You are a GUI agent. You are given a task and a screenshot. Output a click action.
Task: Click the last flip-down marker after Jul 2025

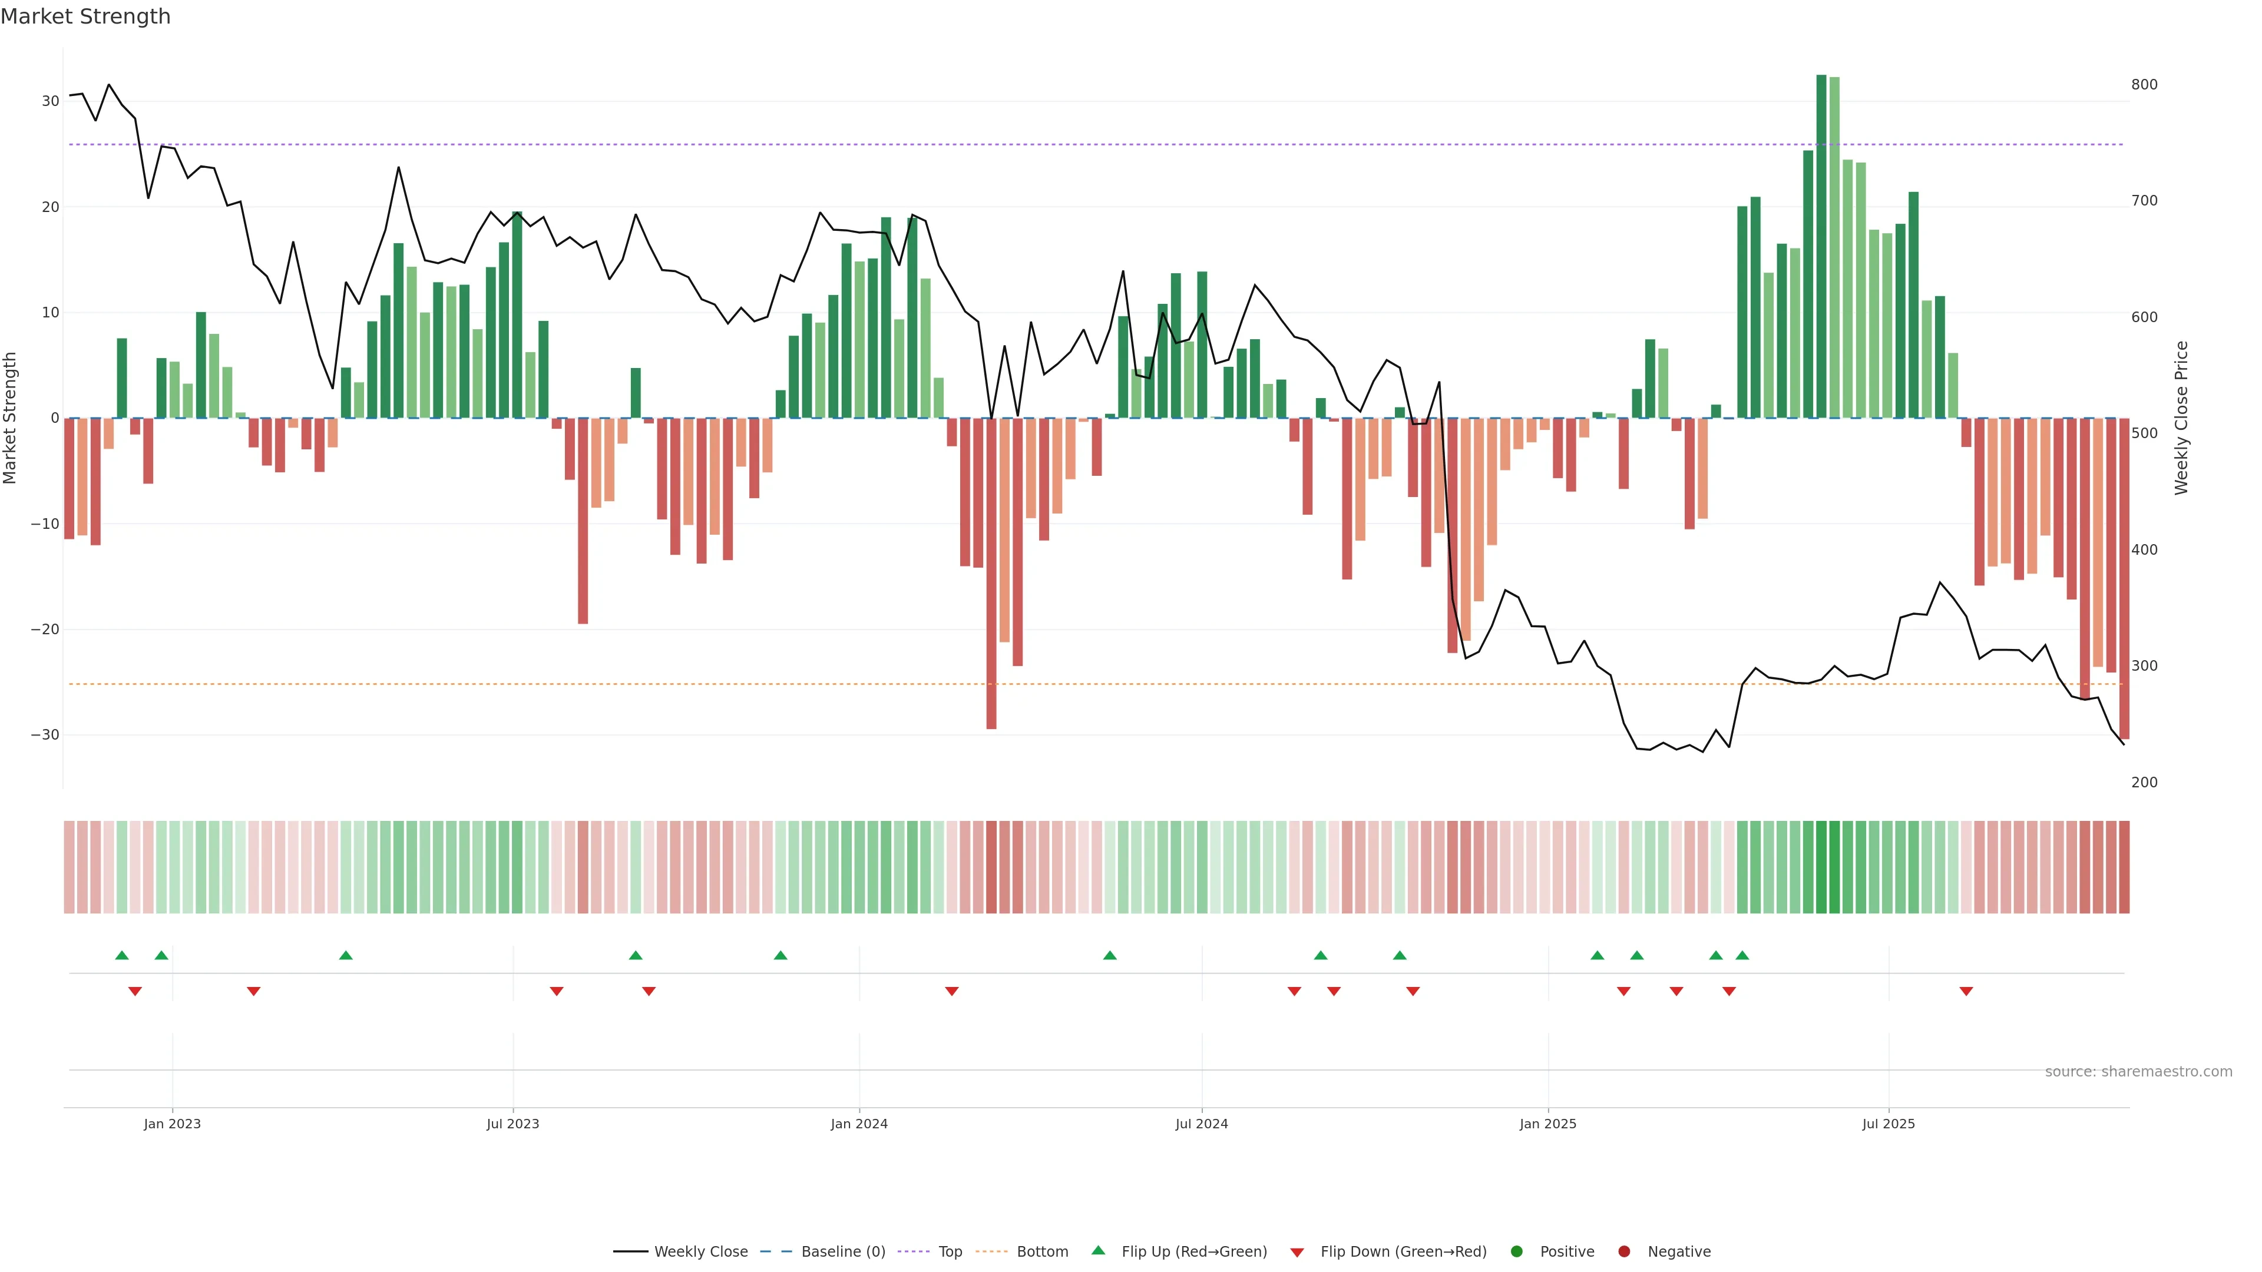click(1966, 991)
